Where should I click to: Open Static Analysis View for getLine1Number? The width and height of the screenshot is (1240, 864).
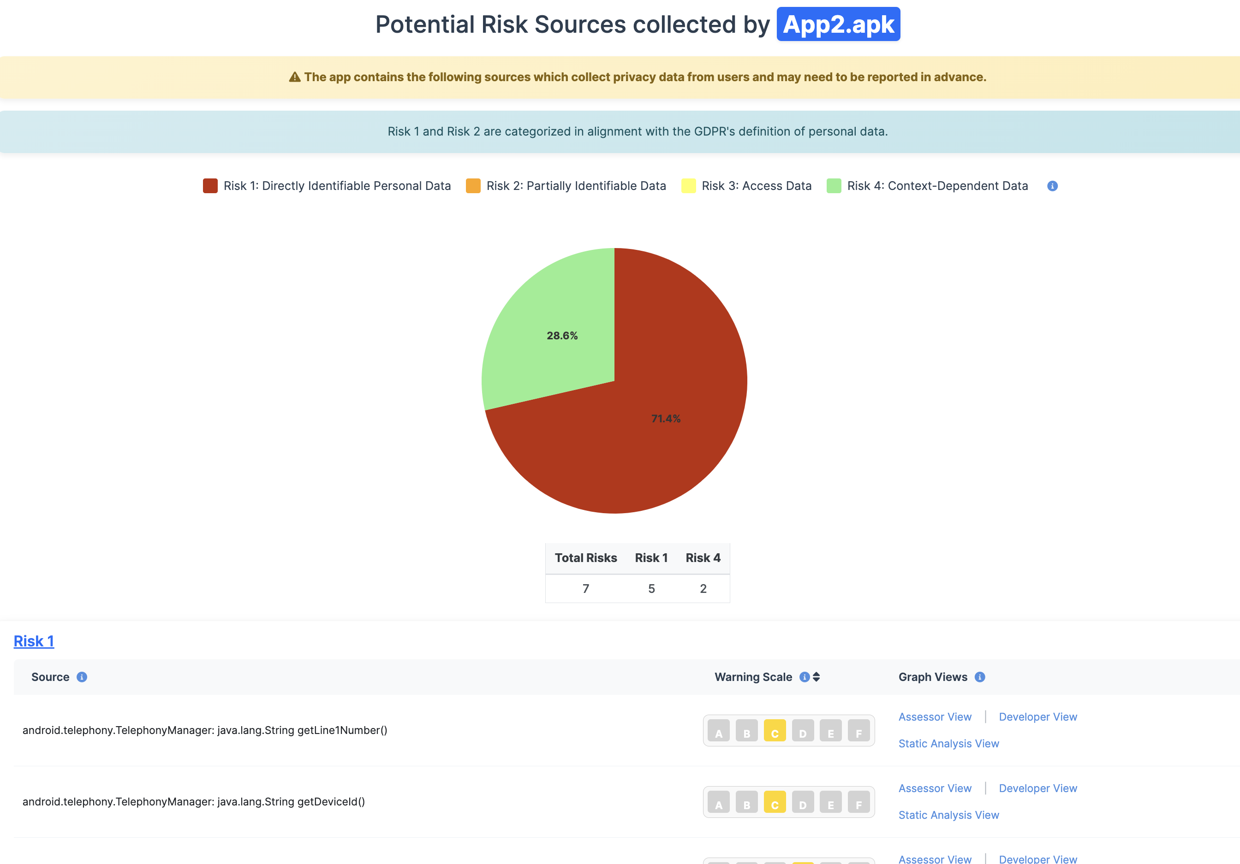[x=948, y=744]
